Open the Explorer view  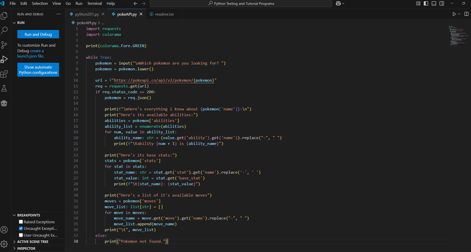pos(4,16)
